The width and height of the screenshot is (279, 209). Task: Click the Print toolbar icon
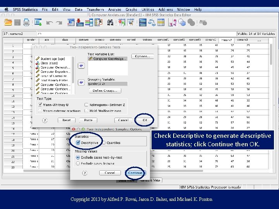[26, 22]
